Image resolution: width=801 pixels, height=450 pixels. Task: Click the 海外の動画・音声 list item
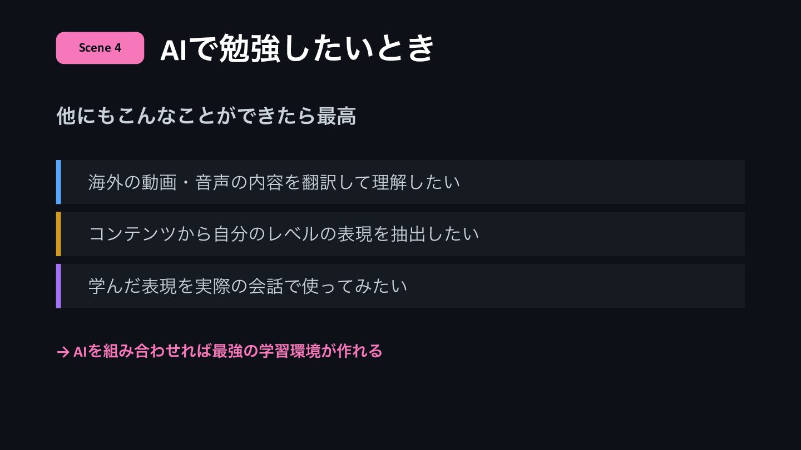(x=400, y=182)
